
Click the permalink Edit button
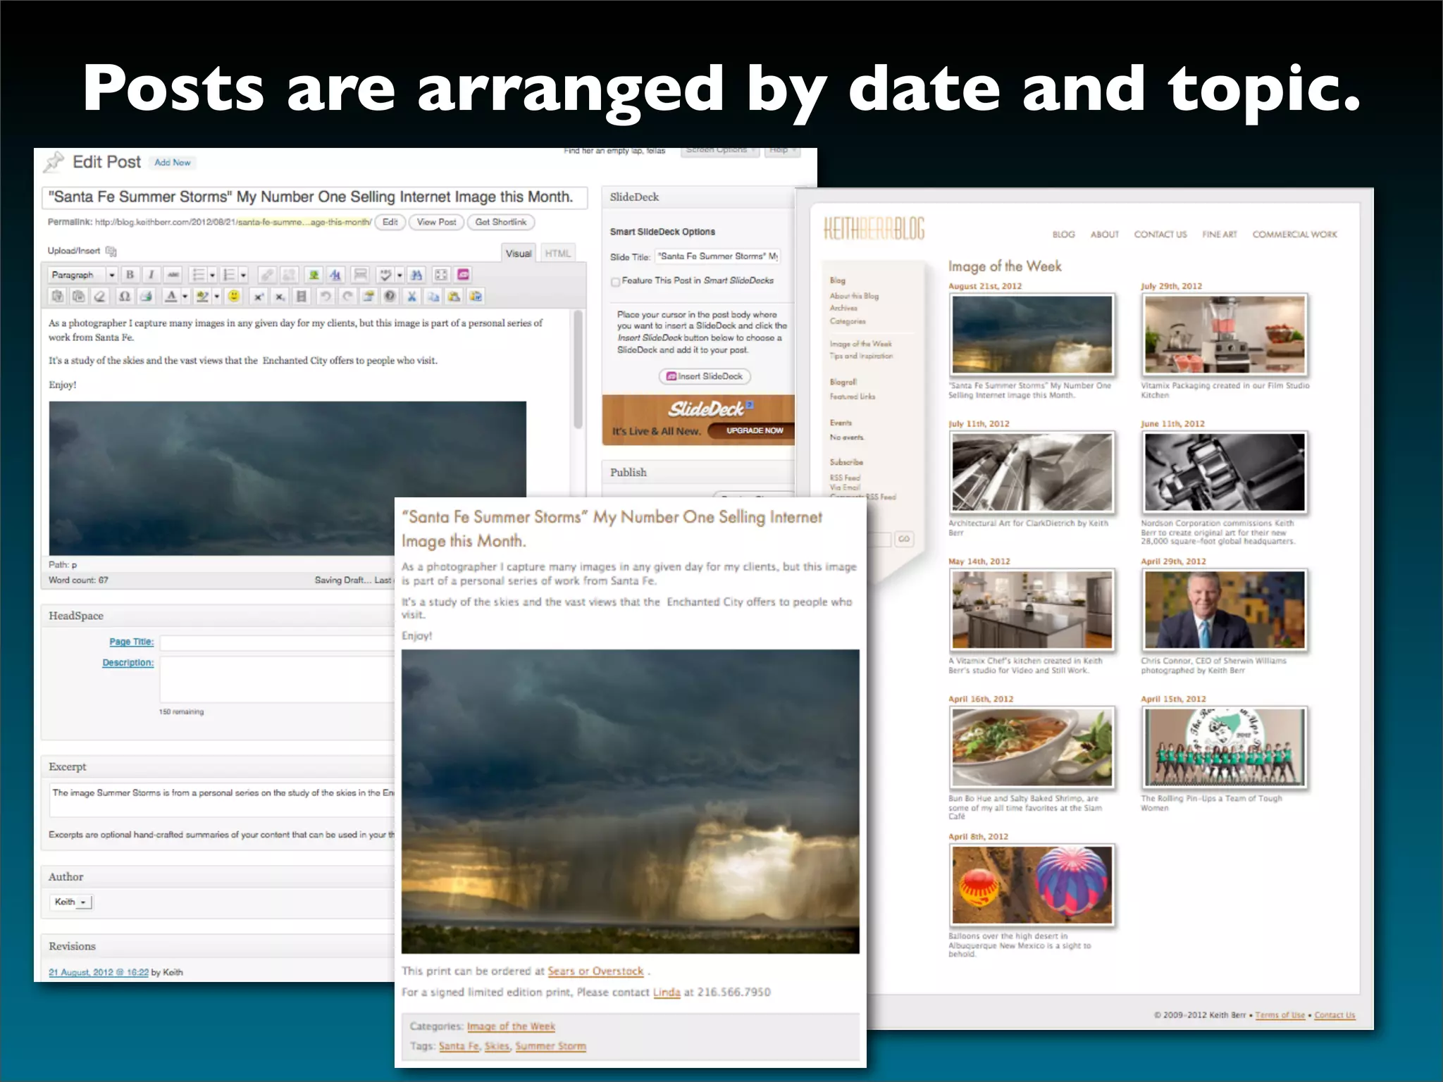tap(390, 222)
